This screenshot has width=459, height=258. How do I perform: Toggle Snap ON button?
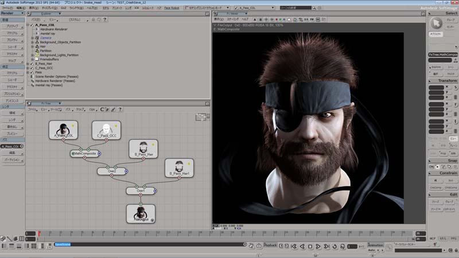pos(431,167)
